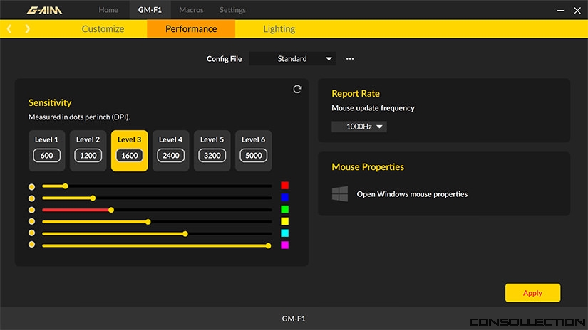Open the Settings menu
588x330 pixels.
point(232,10)
